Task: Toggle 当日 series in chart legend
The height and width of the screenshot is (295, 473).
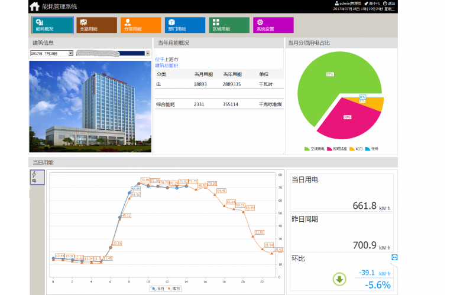Action: tap(157, 289)
